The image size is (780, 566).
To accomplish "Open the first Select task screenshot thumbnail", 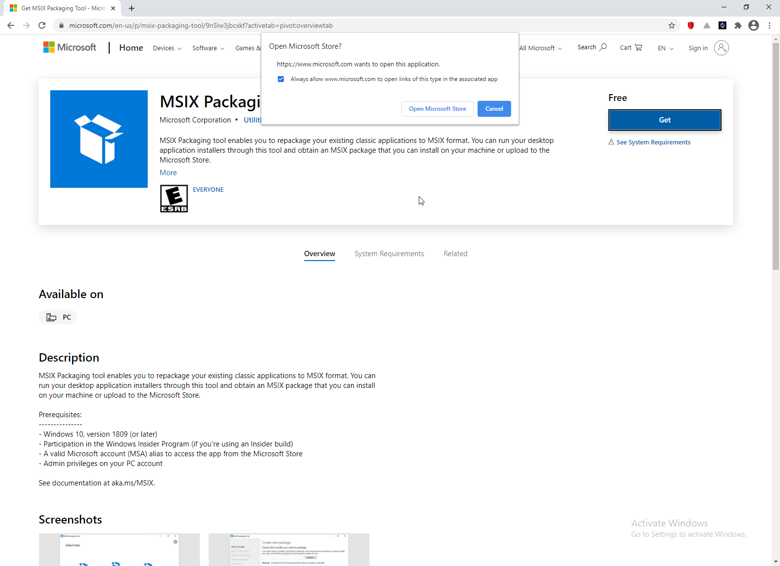I will pos(119,550).
